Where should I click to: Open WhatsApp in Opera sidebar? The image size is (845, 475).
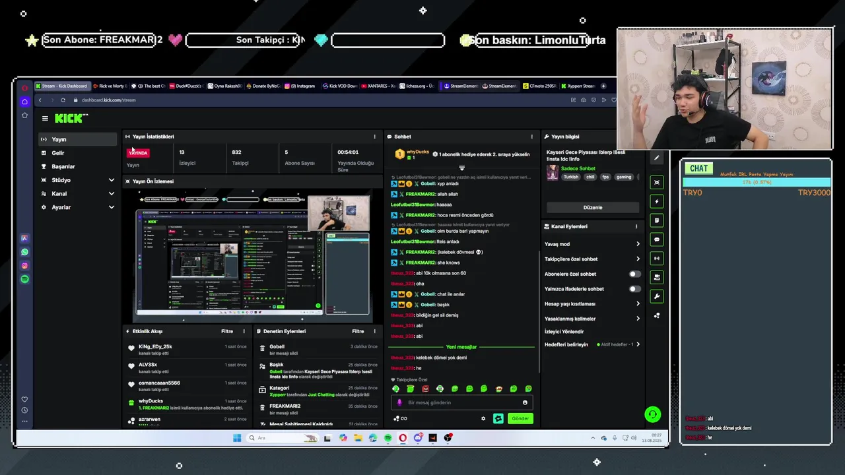click(24, 252)
